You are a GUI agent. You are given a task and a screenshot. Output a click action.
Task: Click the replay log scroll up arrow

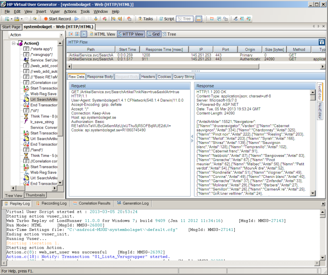pos(322,212)
